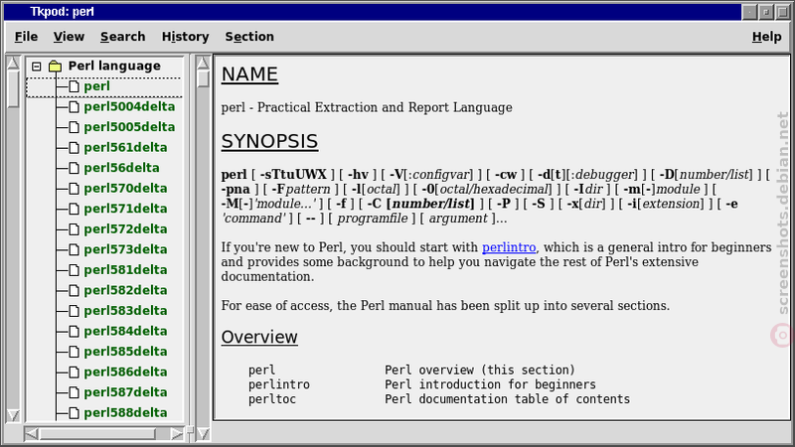Click the document icon beside perl586delta
Viewport: 795px width, 447px height.
[74, 372]
